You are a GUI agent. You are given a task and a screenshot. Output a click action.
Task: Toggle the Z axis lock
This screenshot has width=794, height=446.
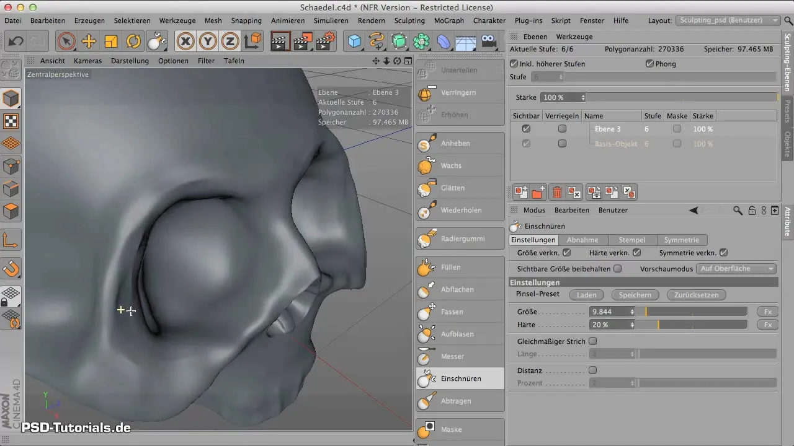230,42
